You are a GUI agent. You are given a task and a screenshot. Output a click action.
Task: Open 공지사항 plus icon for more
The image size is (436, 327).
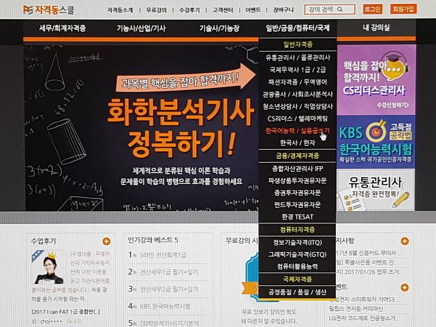[x=405, y=241]
